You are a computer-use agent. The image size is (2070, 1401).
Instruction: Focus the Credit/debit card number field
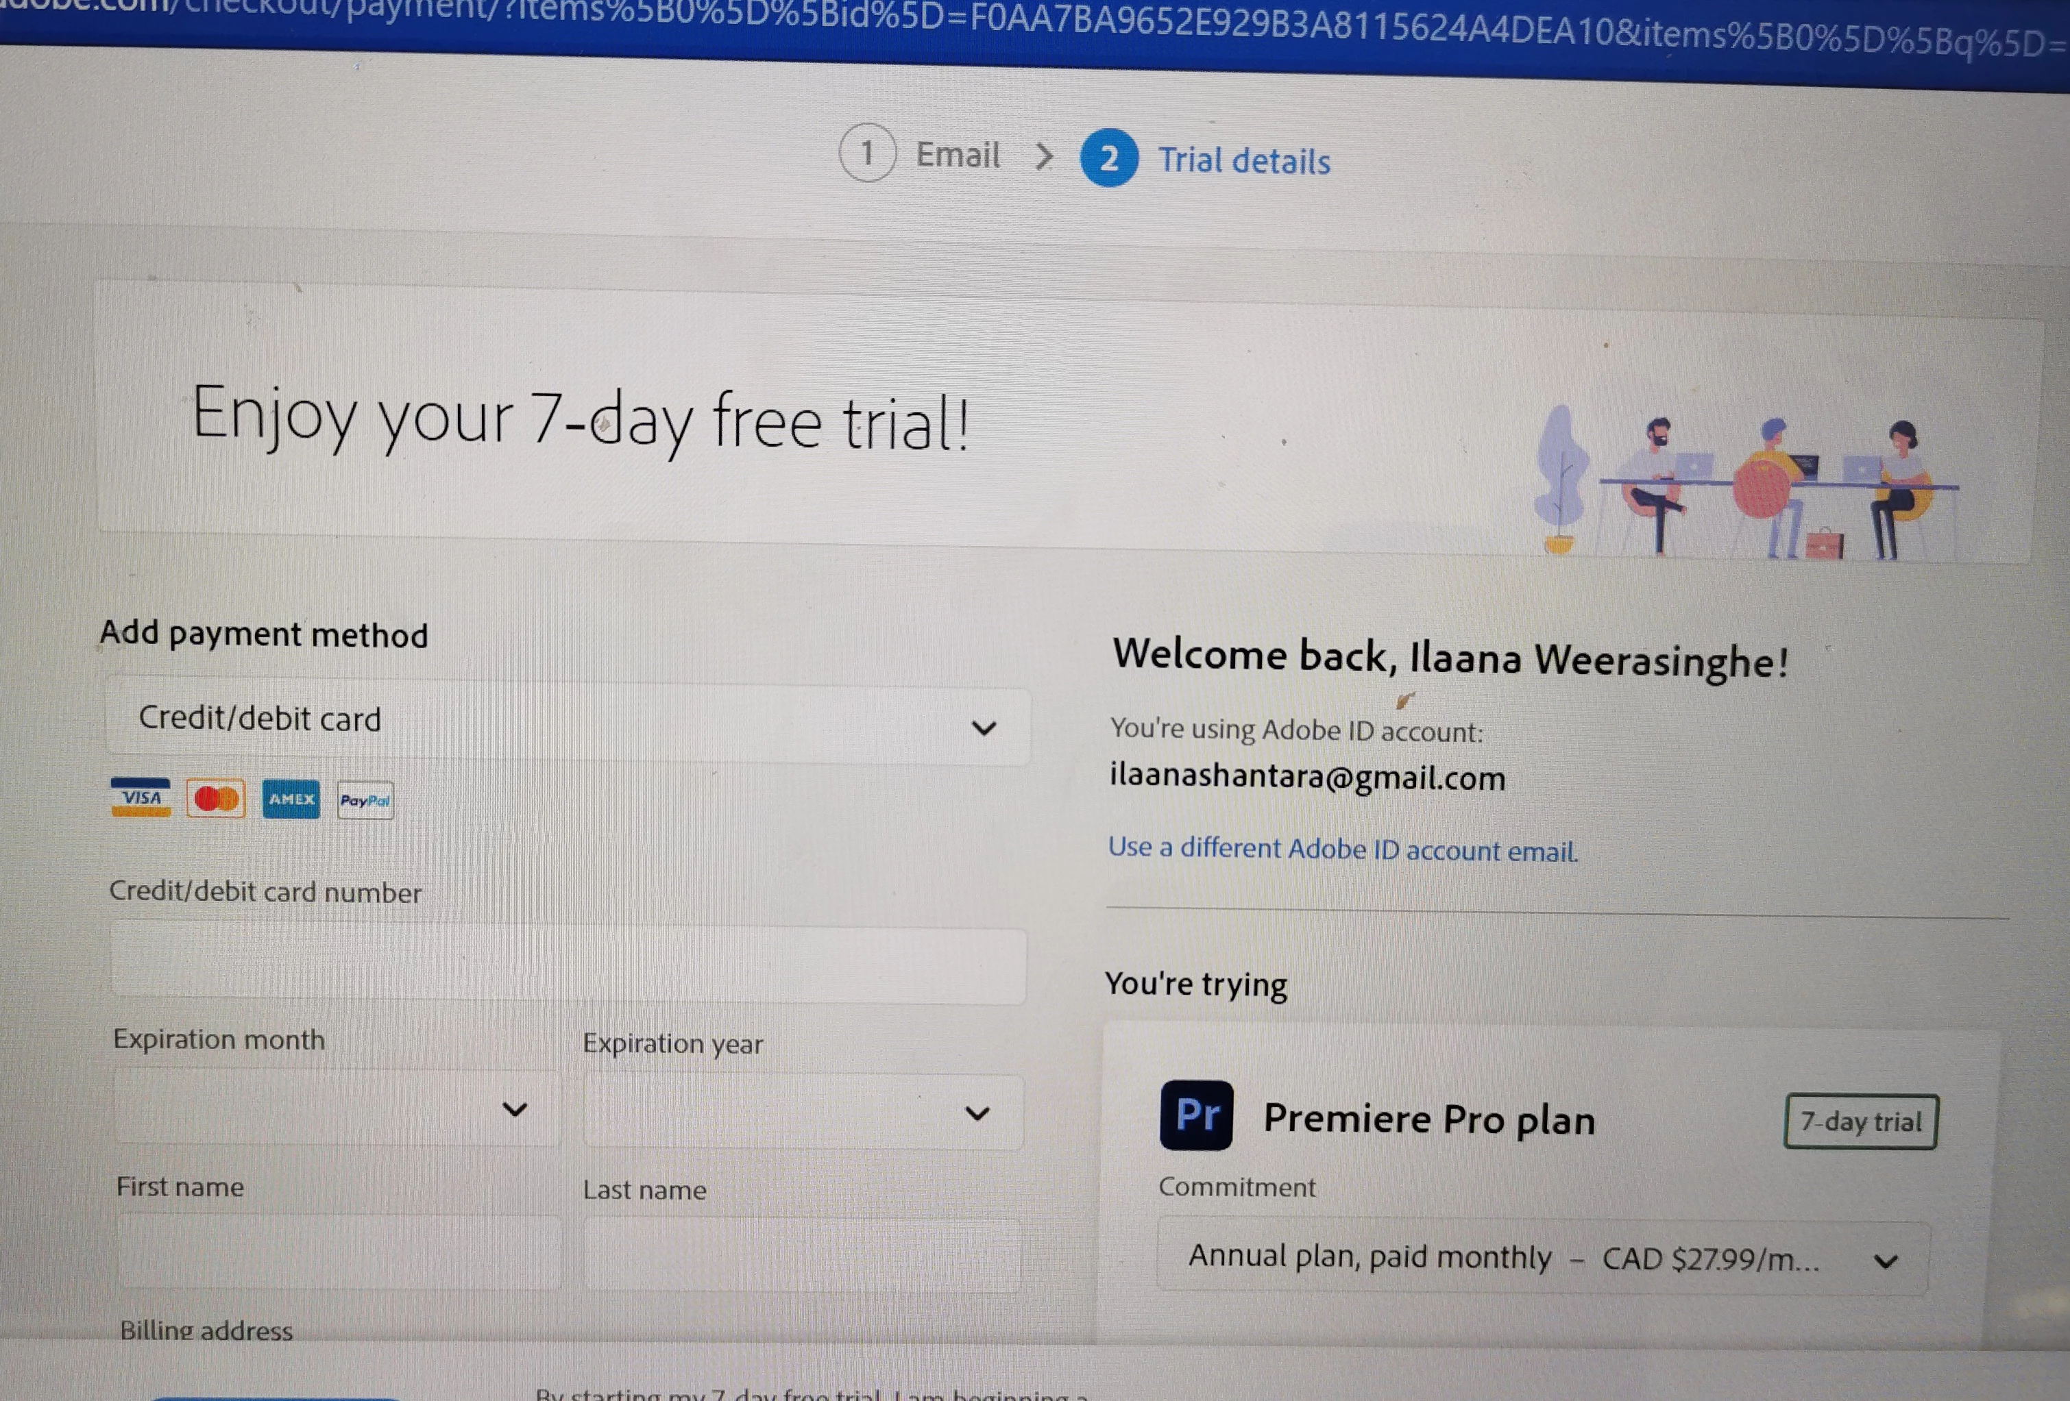pyautogui.click(x=568, y=965)
